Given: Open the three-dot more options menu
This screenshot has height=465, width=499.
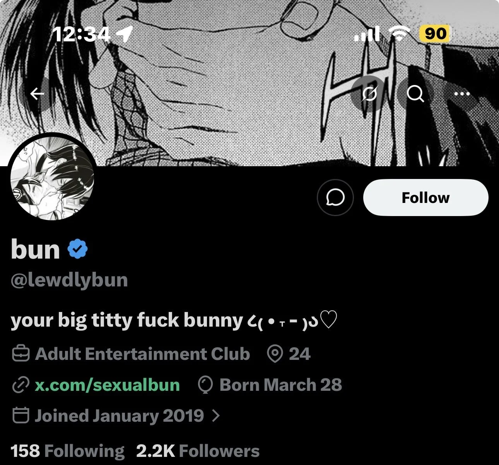Looking at the screenshot, I should point(461,94).
